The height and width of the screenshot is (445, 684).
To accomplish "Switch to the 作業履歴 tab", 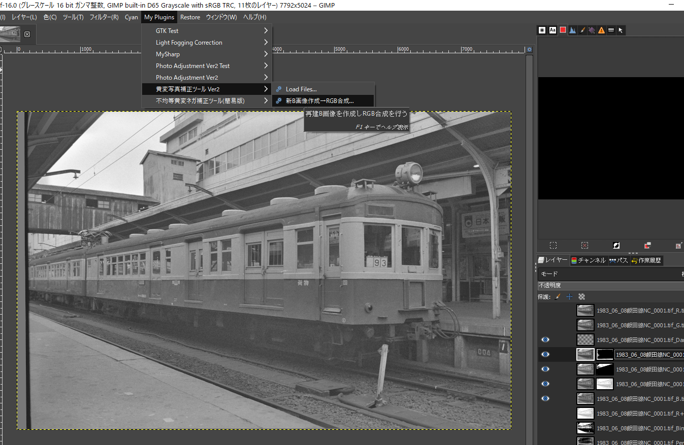I will 646,260.
